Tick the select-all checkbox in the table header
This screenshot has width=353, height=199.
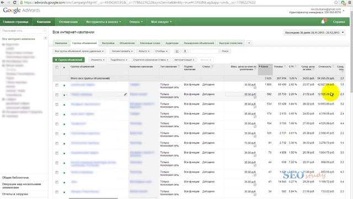57,67
